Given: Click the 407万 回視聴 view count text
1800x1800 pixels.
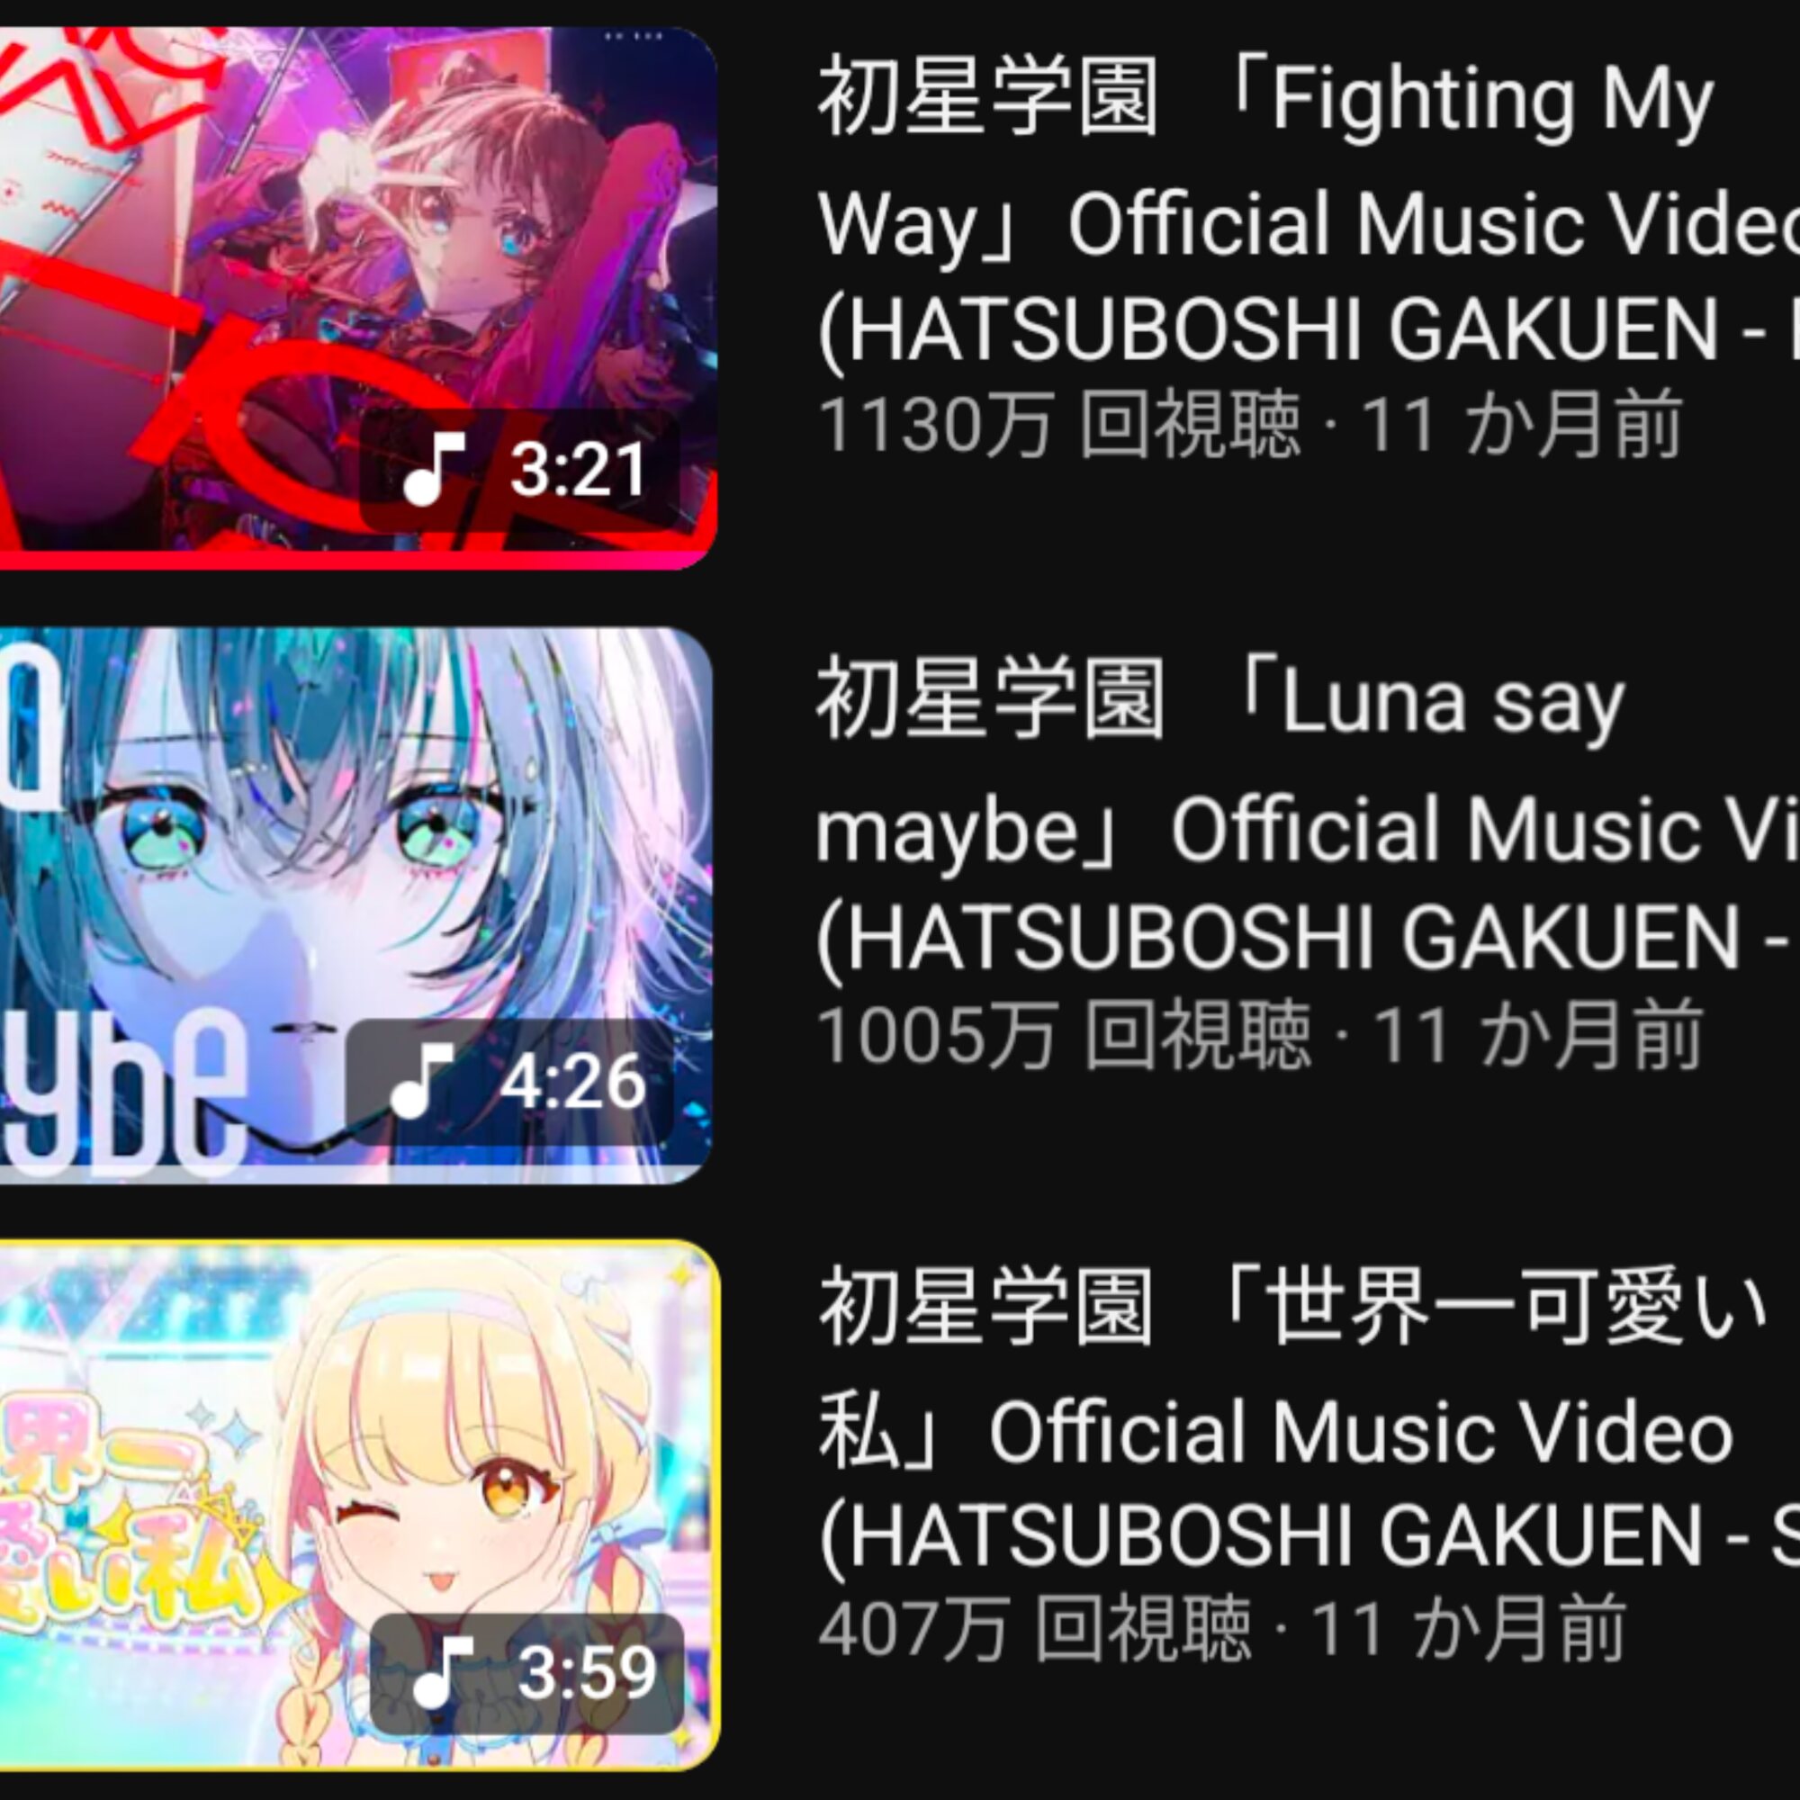Looking at the screenshot, I should click(1034, 1627).
